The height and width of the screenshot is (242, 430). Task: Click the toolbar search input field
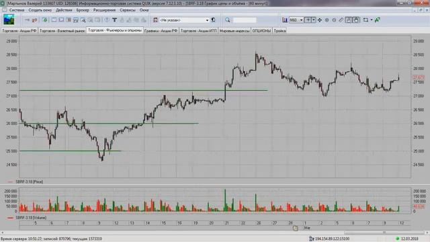pyautogui.click(x=245, y=20)
